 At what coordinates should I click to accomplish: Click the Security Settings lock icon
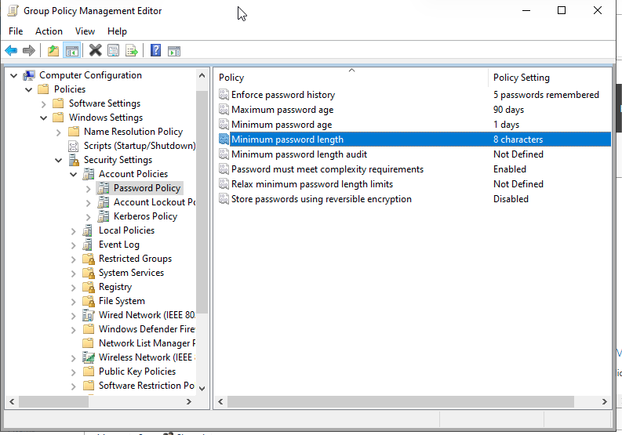[74, 160]
